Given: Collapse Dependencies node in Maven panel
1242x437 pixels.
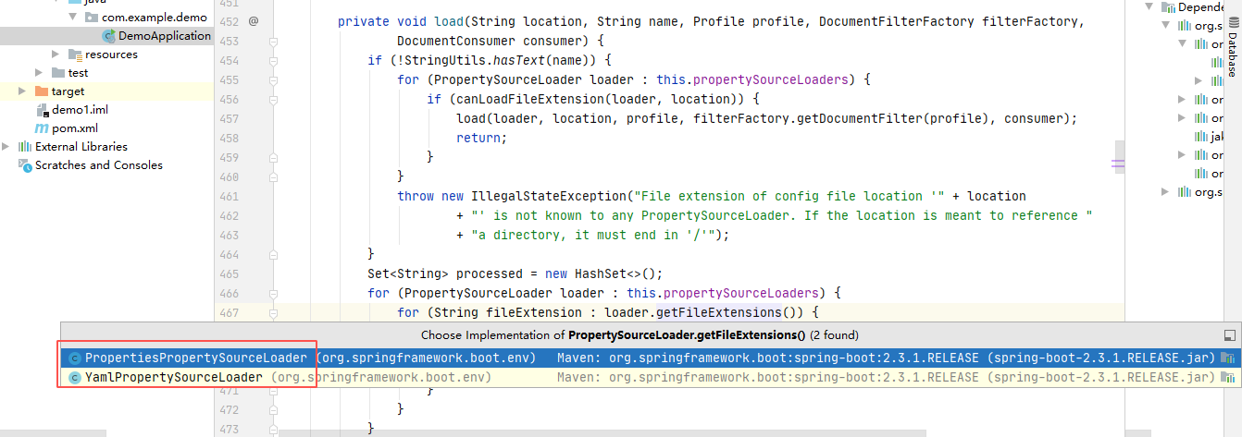Looking at the screenshot, I should click(1149, 6).
